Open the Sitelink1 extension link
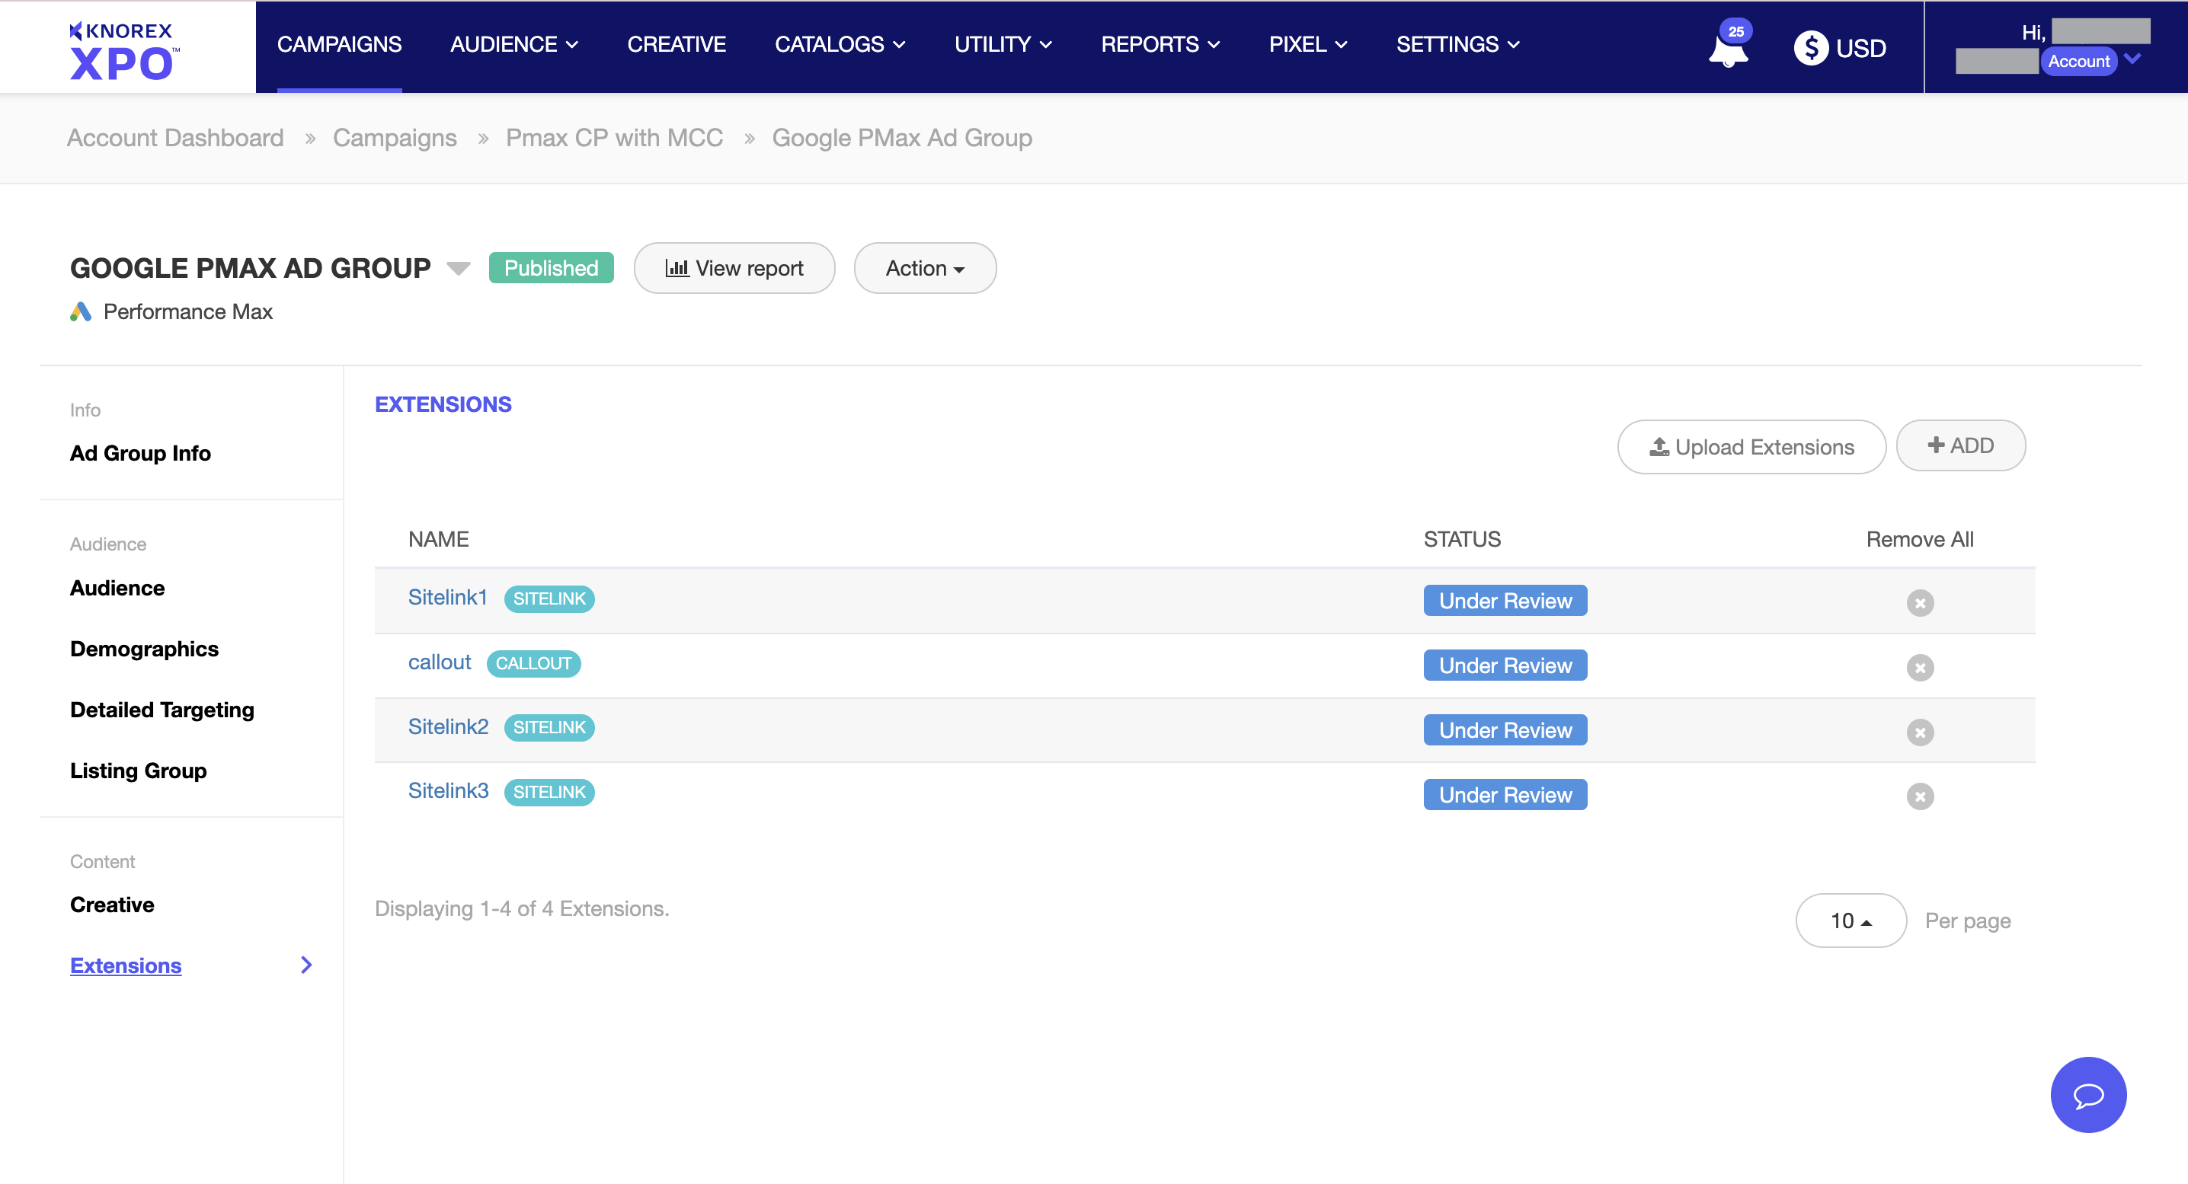 (448, 598)
